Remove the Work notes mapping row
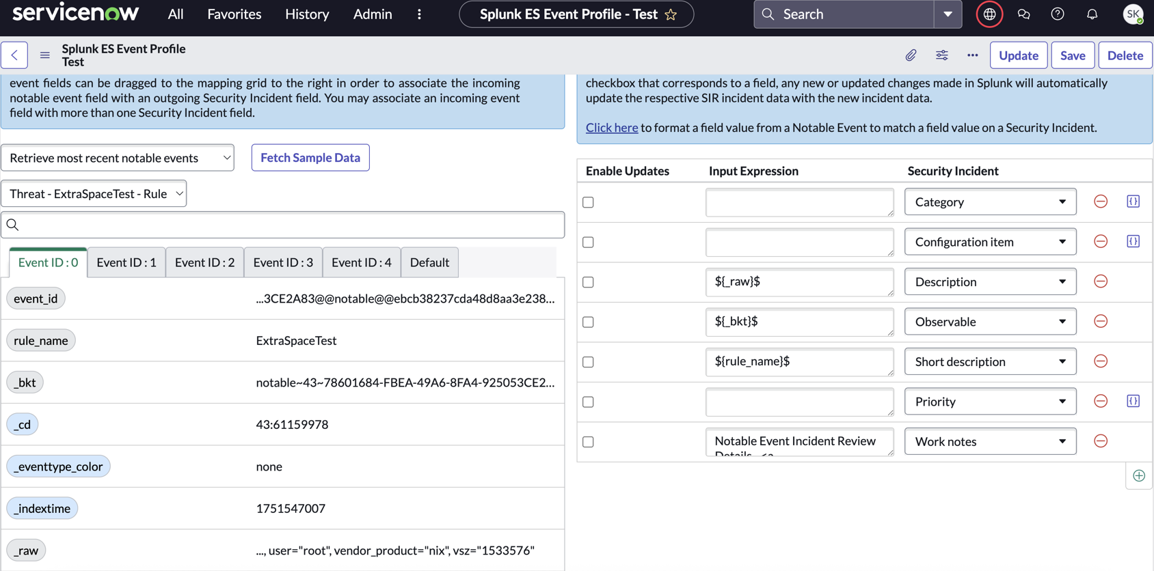This screenshot has height=571, width=1154. pyautogui.click(x=1101, y=441)
